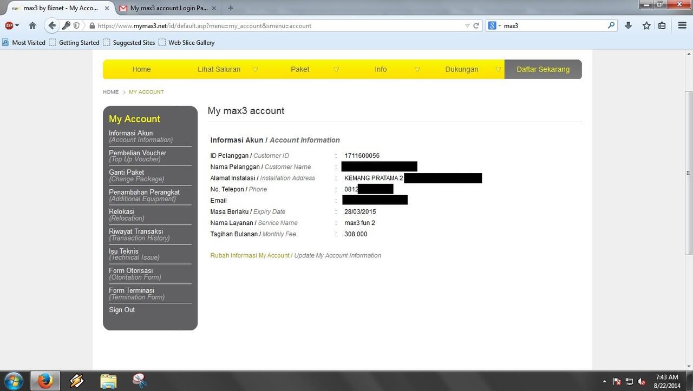This screenshot has width=693, height=391.
Task: Click customer ID value 1711600056
Action: pyautogui.click(x=362, y=156)
